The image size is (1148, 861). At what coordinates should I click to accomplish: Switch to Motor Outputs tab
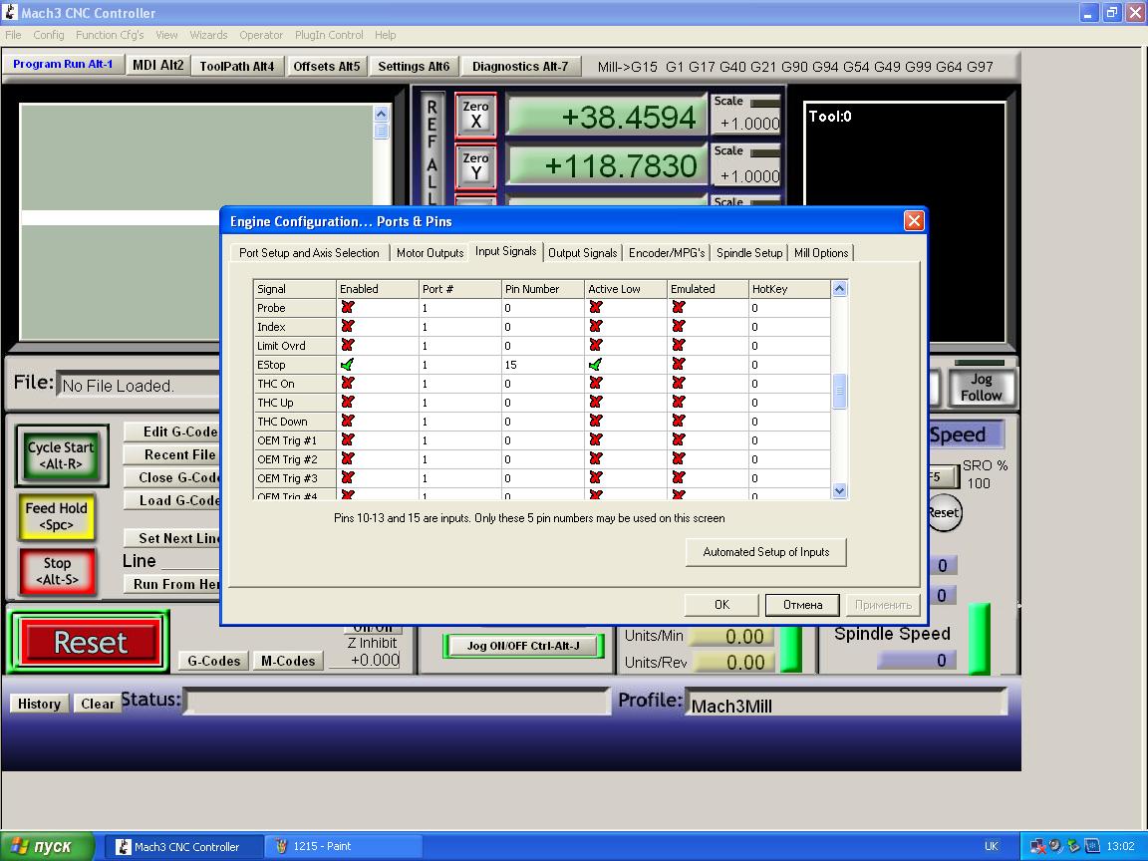click(x=430, y=253)
